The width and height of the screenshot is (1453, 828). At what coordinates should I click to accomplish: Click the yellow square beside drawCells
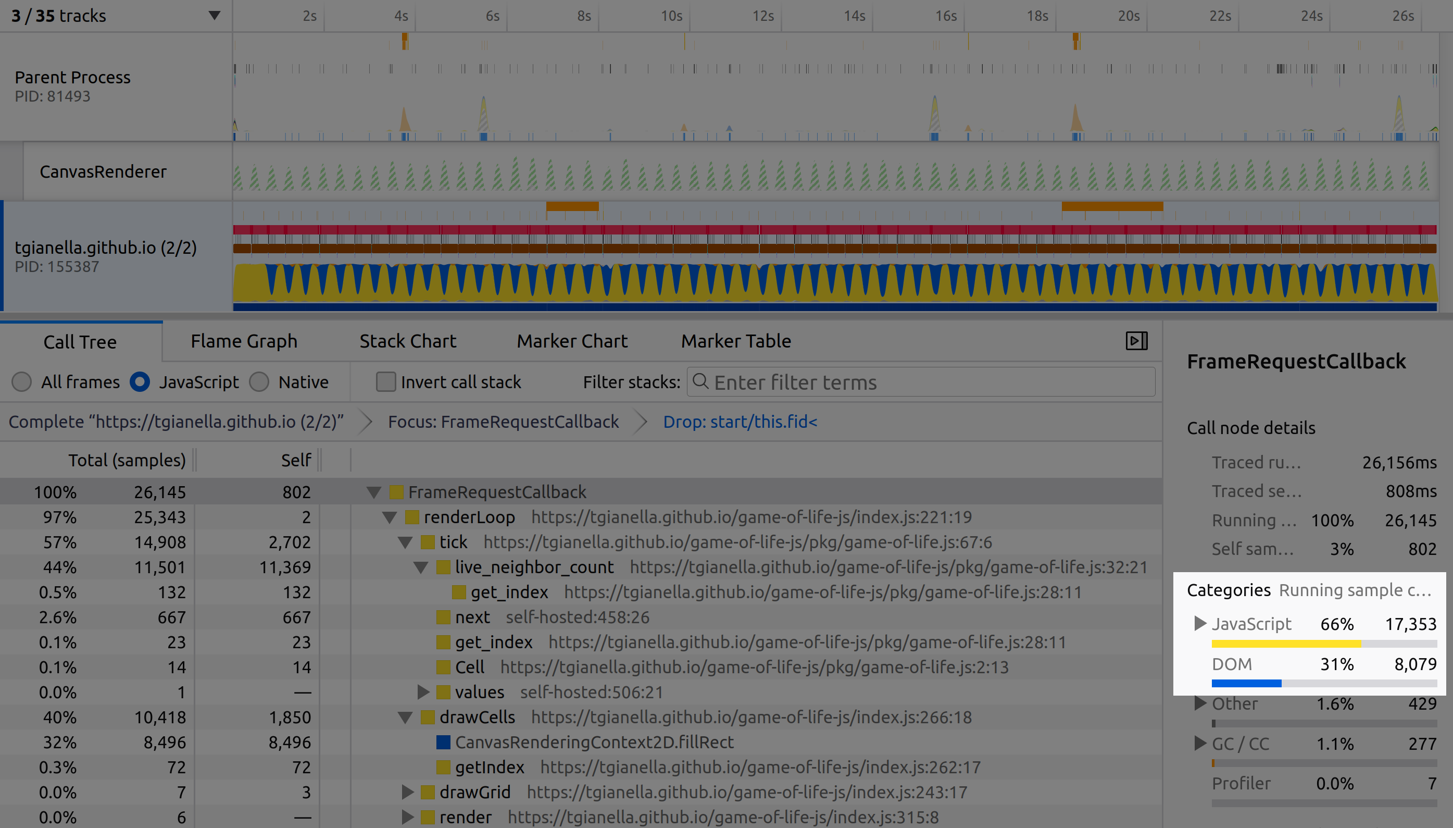(428, 717)
